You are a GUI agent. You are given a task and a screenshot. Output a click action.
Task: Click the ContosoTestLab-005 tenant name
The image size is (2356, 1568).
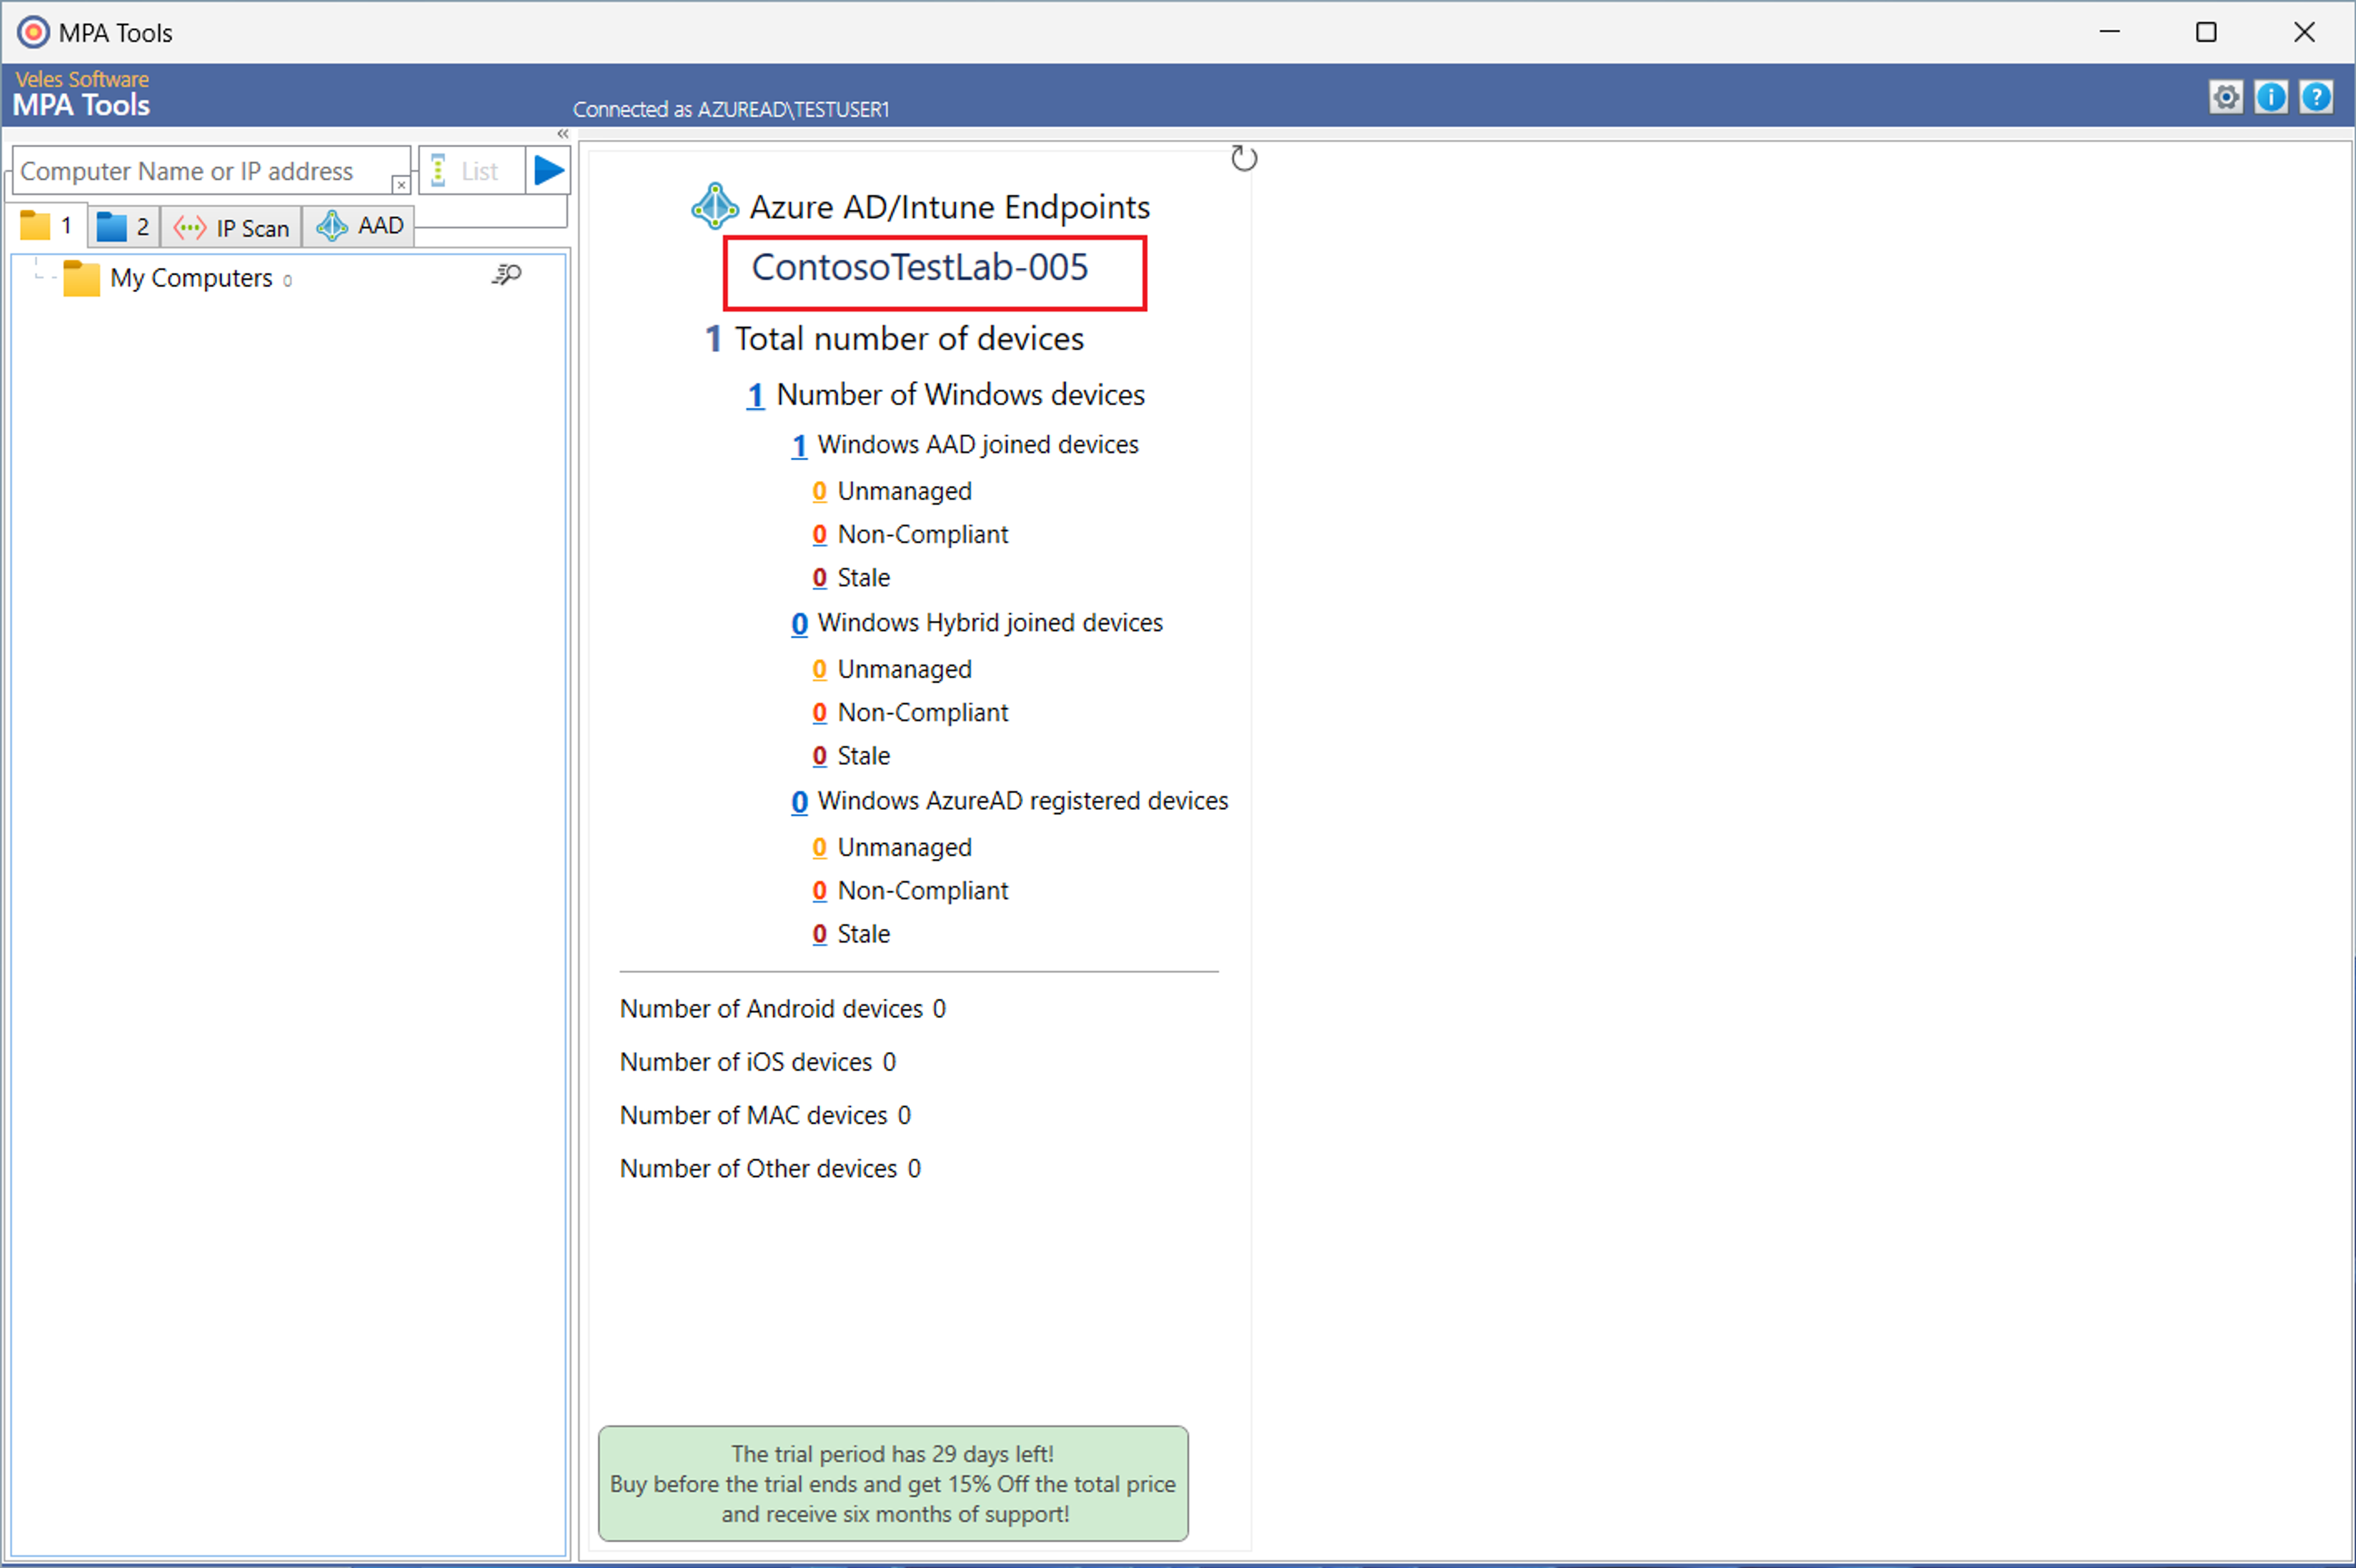[x=920, y=267]
